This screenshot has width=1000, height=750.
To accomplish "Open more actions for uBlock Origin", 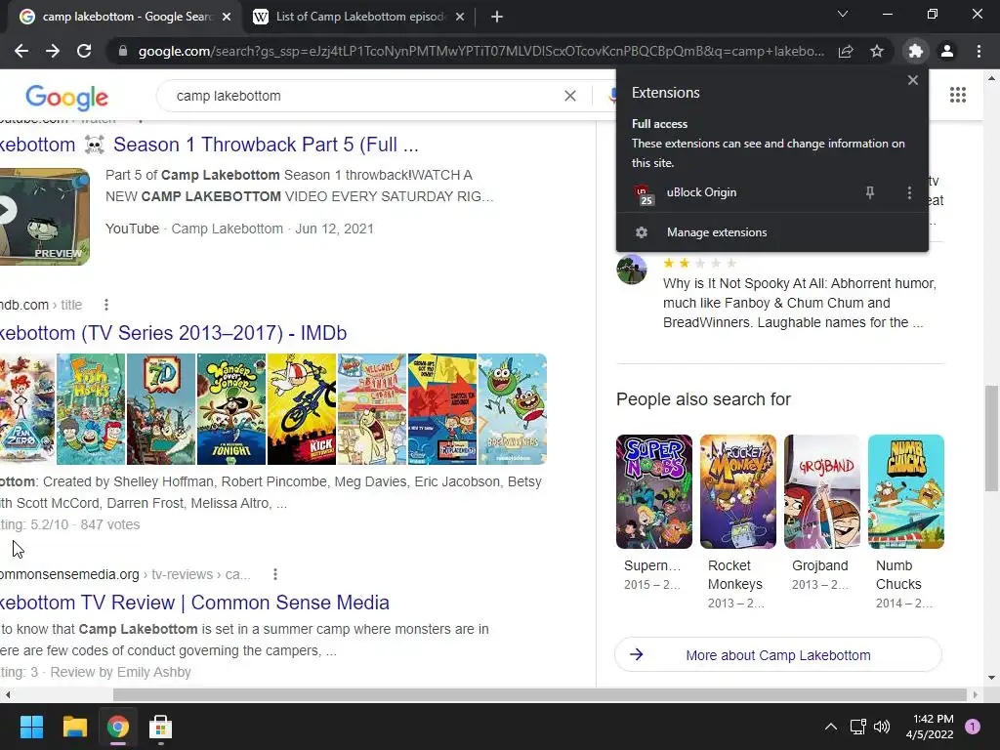I will click(909, 192).
